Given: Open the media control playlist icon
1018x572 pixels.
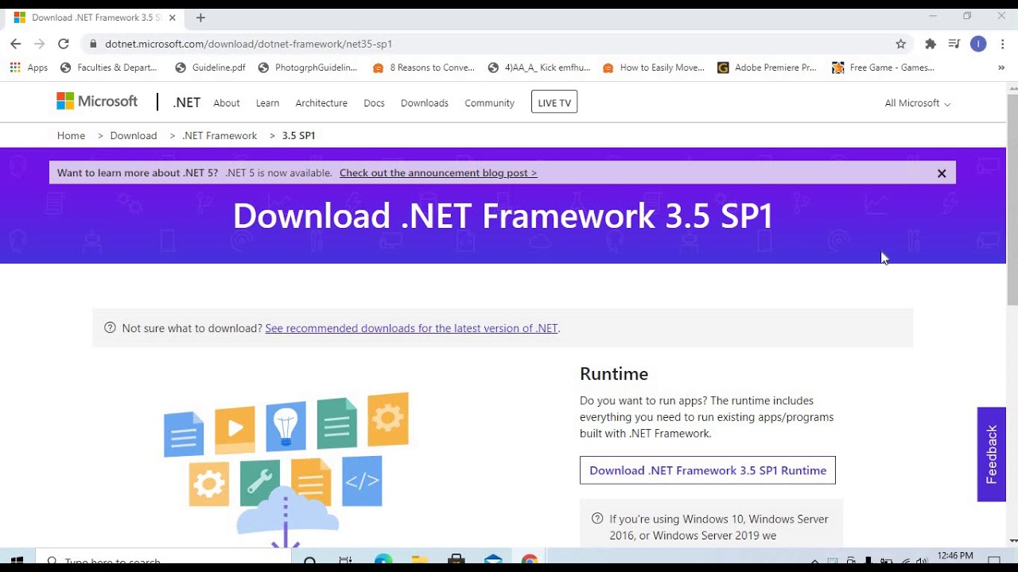Looking at the screenshot, I should coord(954,44).
